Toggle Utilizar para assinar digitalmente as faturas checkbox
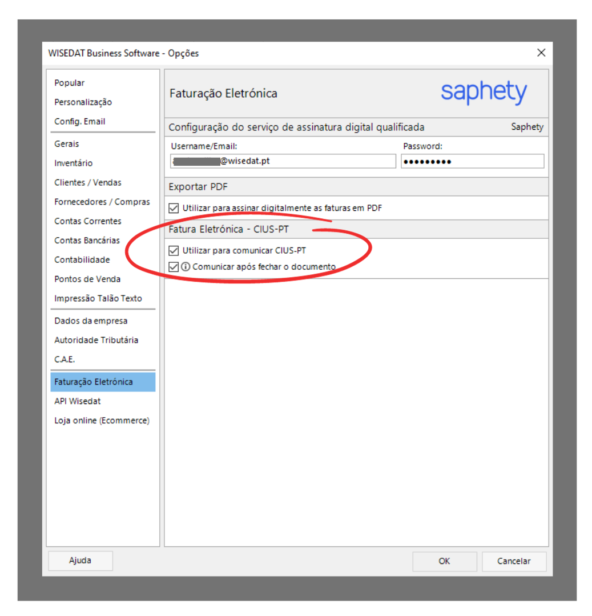The image size is (592, 616). 174,208
